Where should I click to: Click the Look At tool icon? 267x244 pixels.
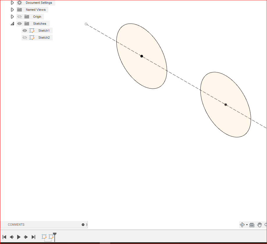(x=252, y=225)
